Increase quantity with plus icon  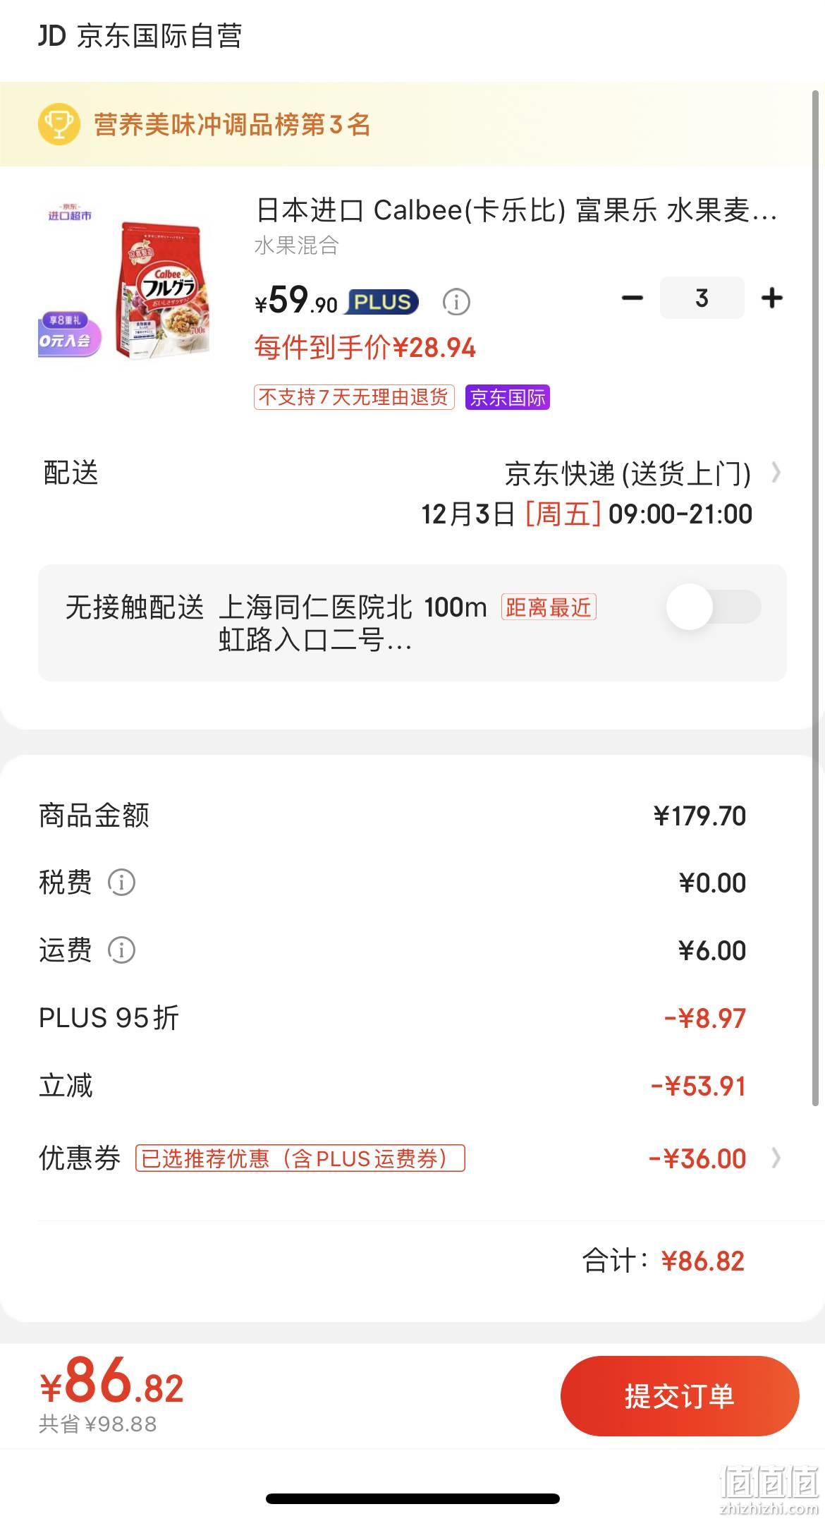pos(772,298)
